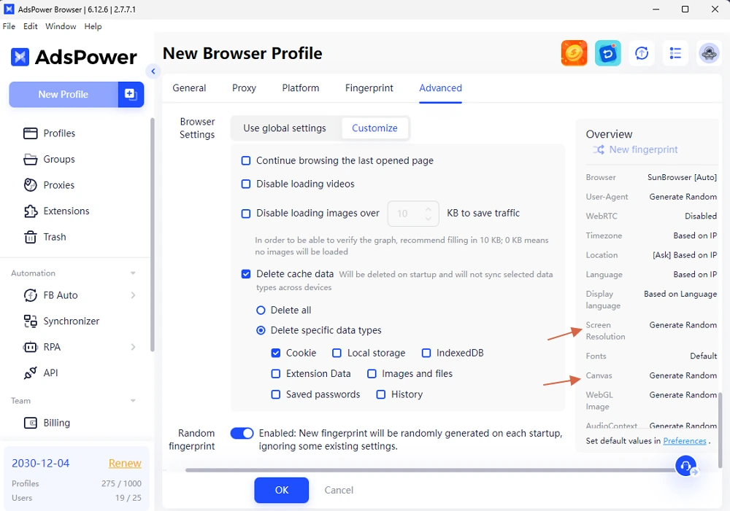Check the History checkbox
The width and height of the screenshot is (730, 511).
pos(381,394)
